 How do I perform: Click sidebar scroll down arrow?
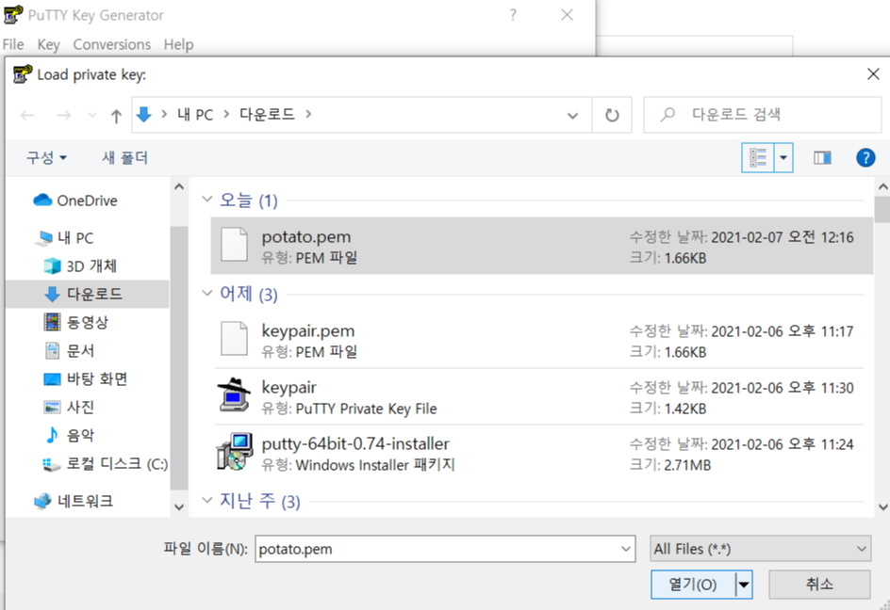[x=179, y=506]
